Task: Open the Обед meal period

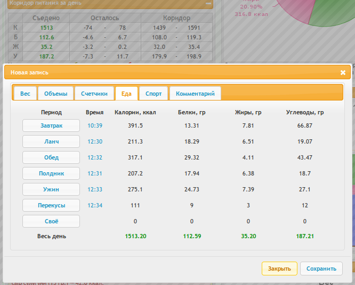Action: 51,157
